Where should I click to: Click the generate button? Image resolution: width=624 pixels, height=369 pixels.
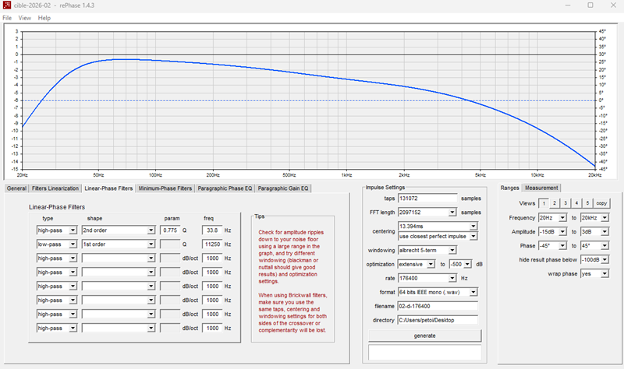[x=424, y=336]
